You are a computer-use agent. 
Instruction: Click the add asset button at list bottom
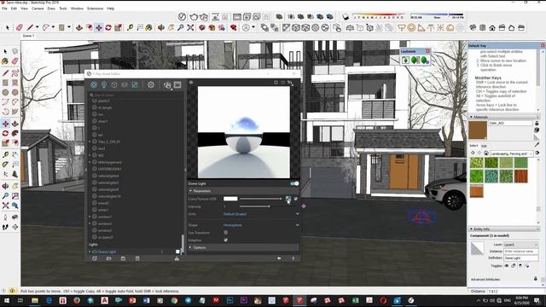(95, 258)
